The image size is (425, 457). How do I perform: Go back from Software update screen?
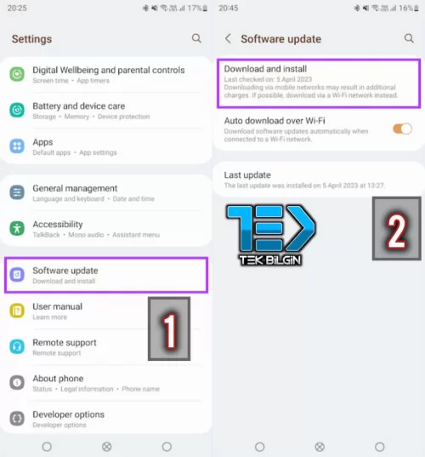pyautogui.click(x=228, y=38)
